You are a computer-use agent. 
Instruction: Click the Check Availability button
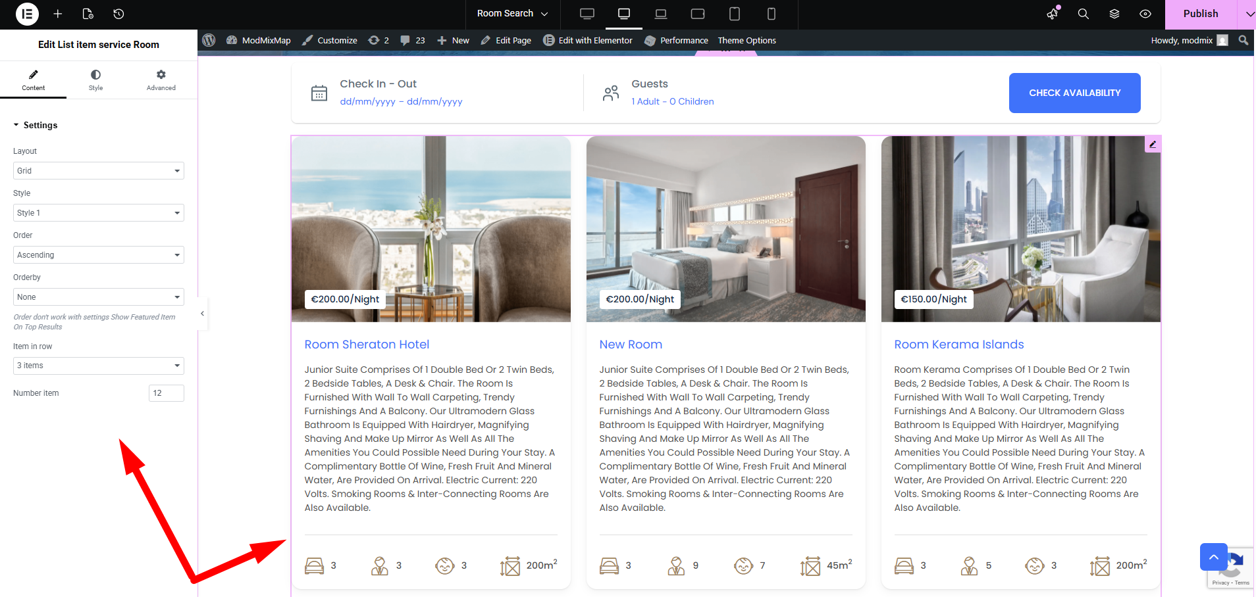pyautogui.click(x=1074, y=93)
